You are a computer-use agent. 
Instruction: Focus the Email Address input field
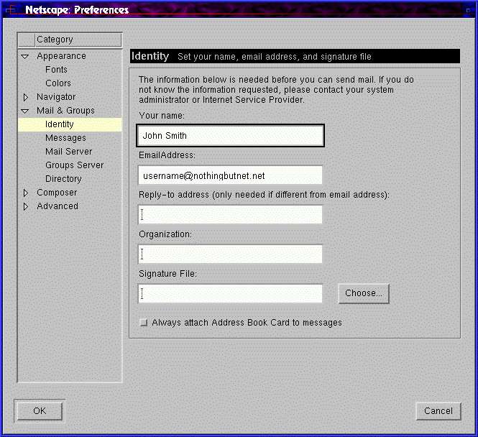230,175
